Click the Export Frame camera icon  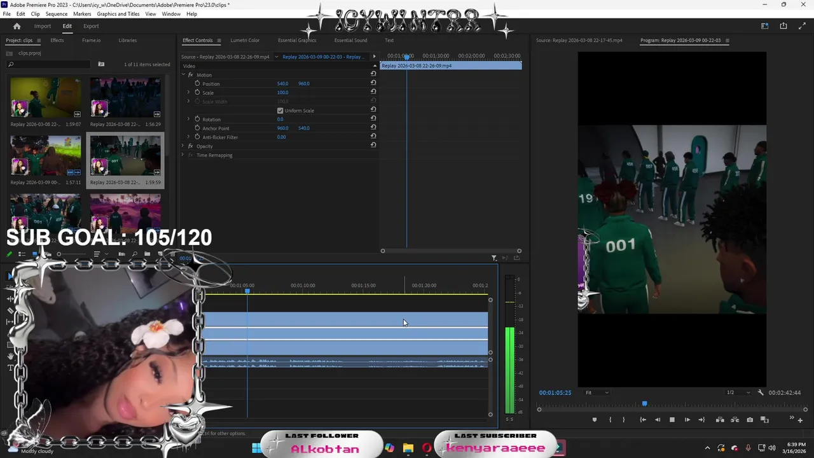(x=750, y=420)
